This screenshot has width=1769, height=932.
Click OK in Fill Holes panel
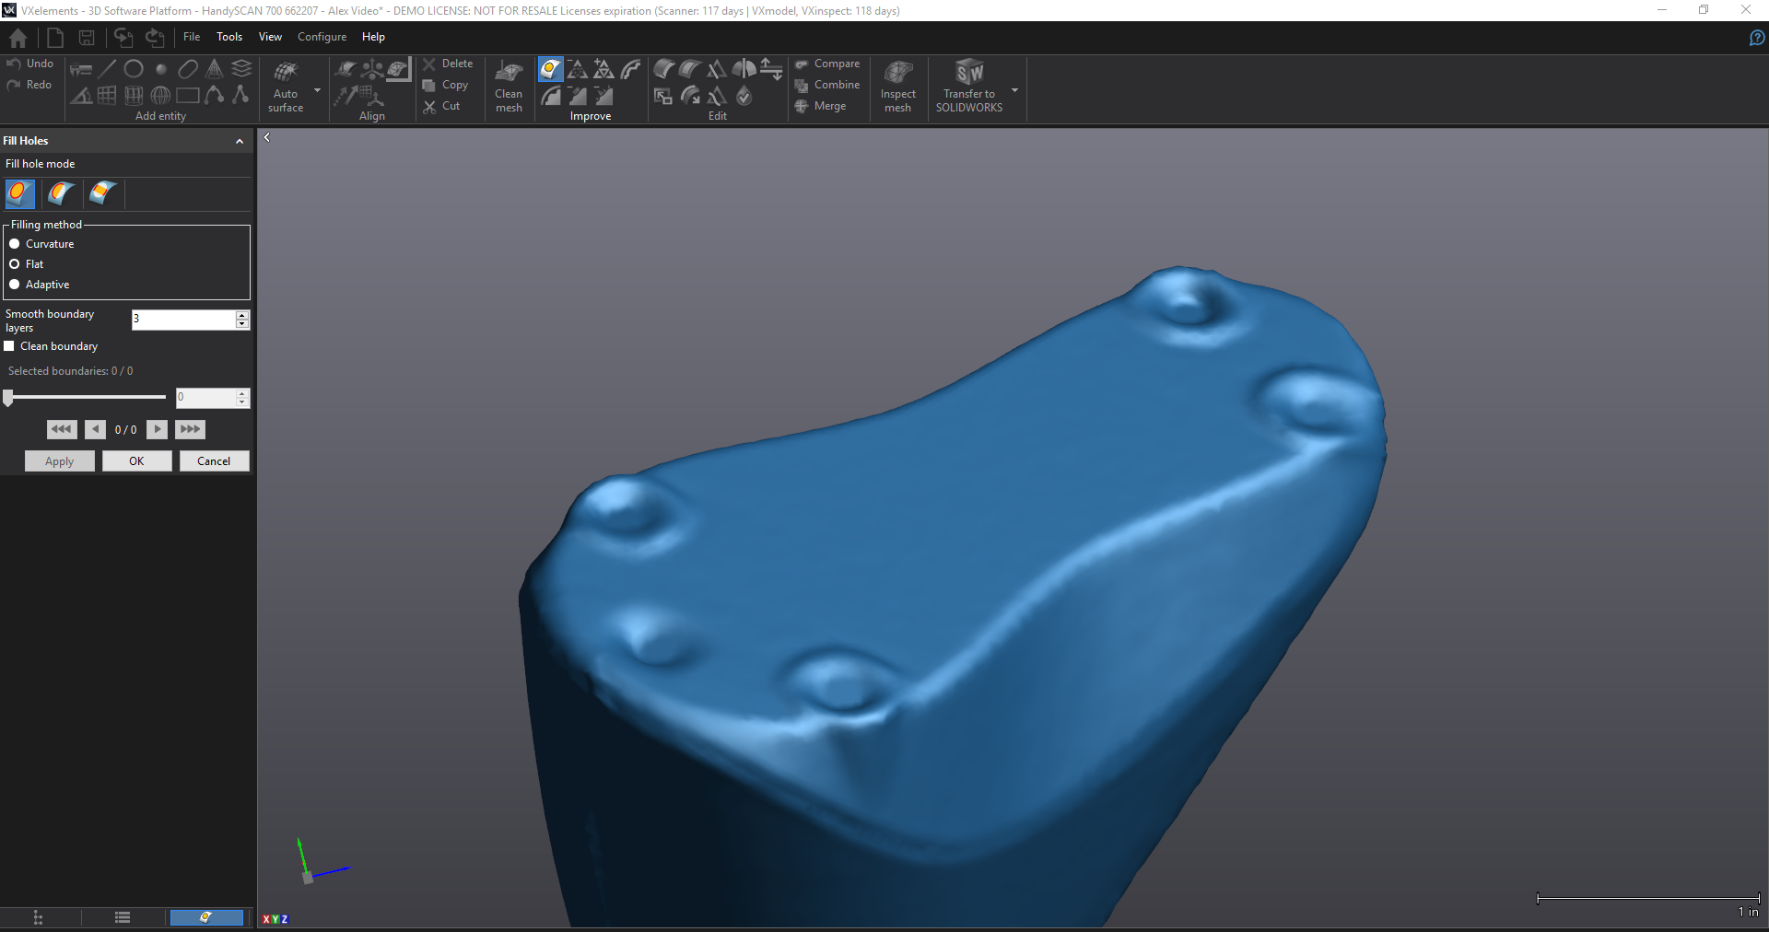[136, 461]
